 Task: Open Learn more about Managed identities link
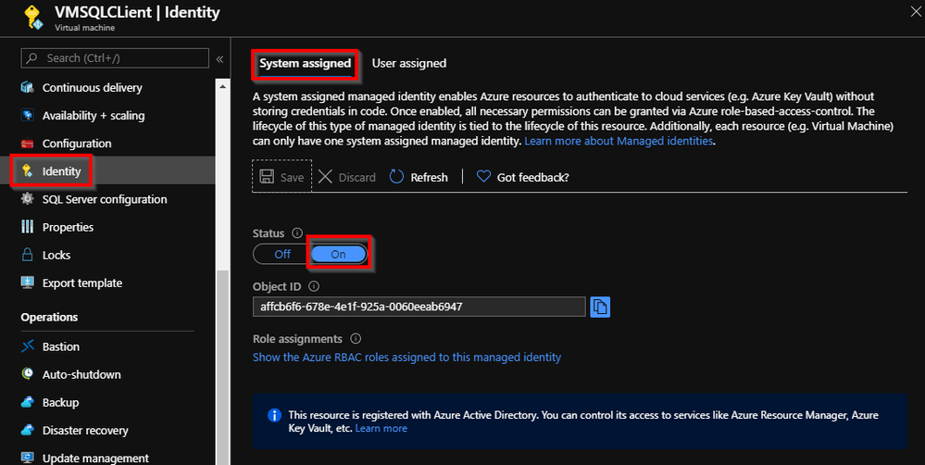tap(619, 141)
